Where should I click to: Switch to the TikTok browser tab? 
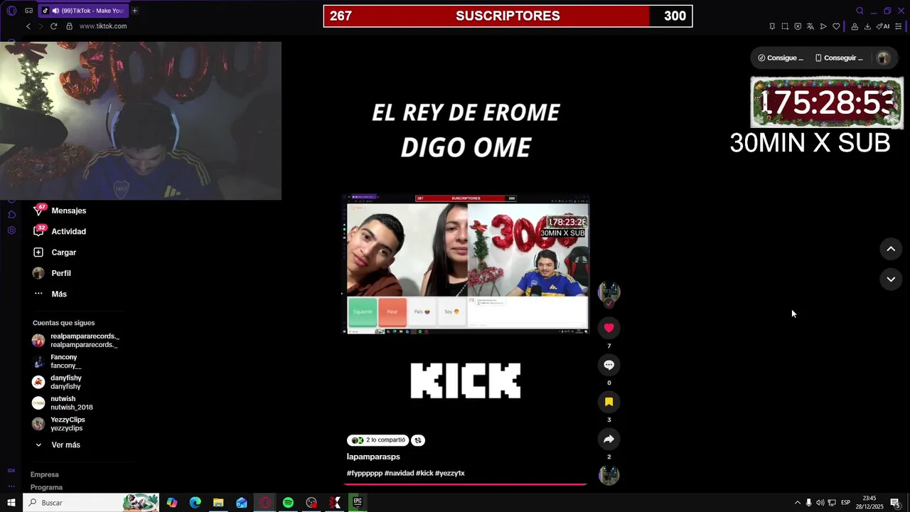click(x=82, y=11)
